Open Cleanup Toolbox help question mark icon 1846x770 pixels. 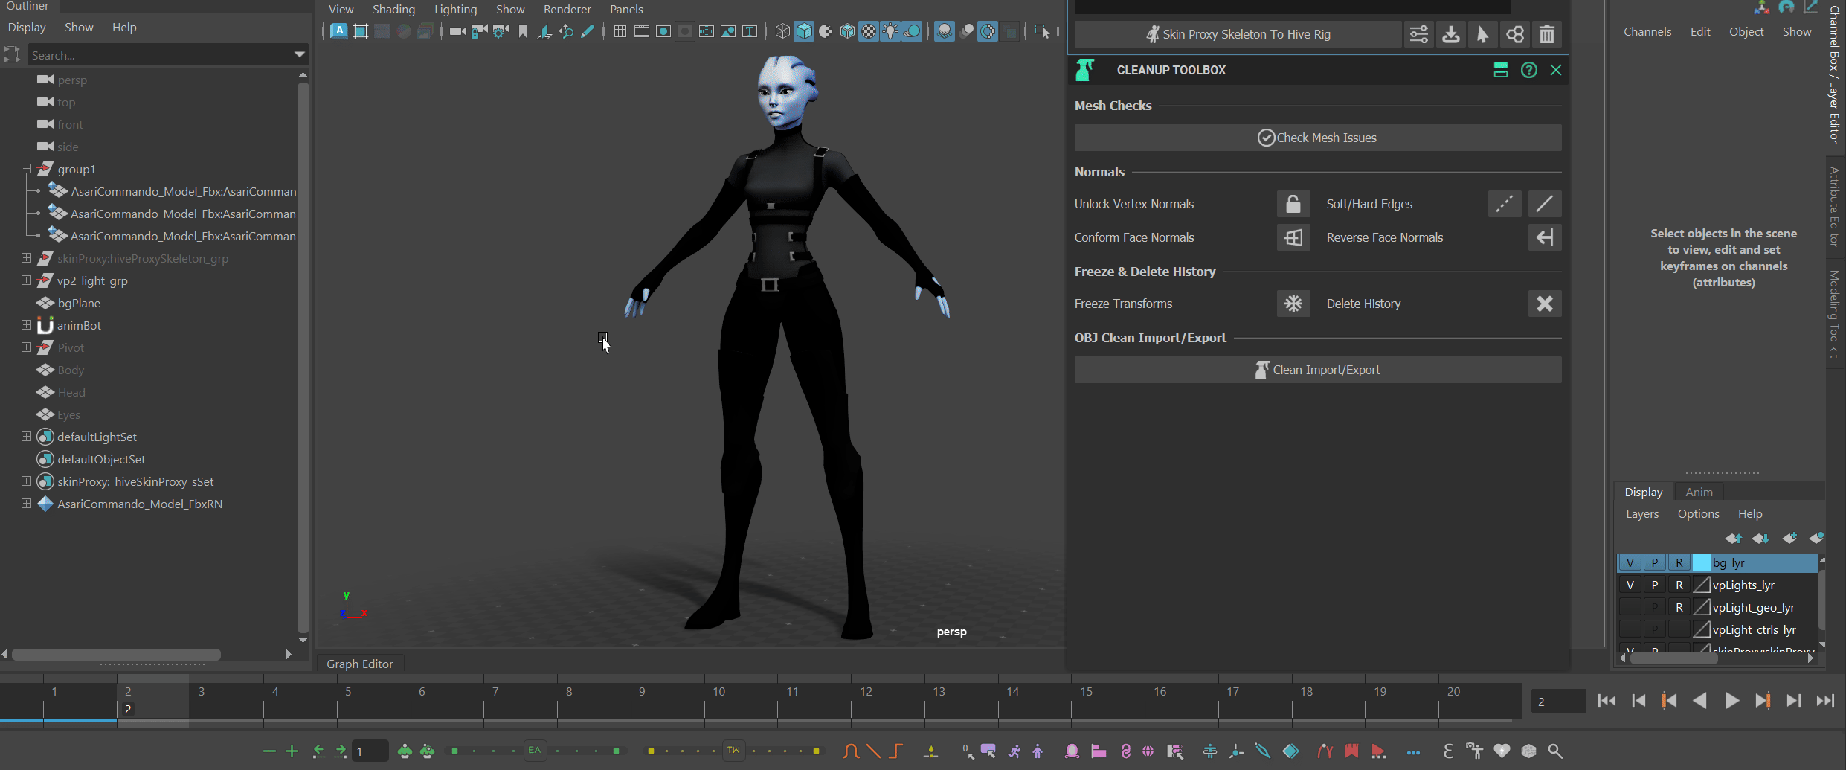click(1528, 70)
